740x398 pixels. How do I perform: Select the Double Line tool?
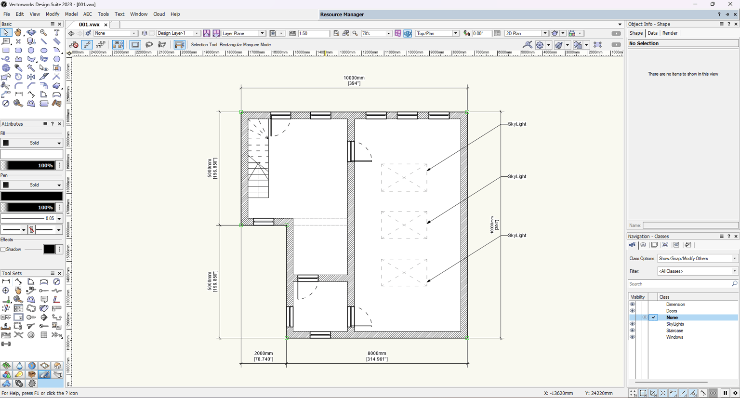[57, 41]
